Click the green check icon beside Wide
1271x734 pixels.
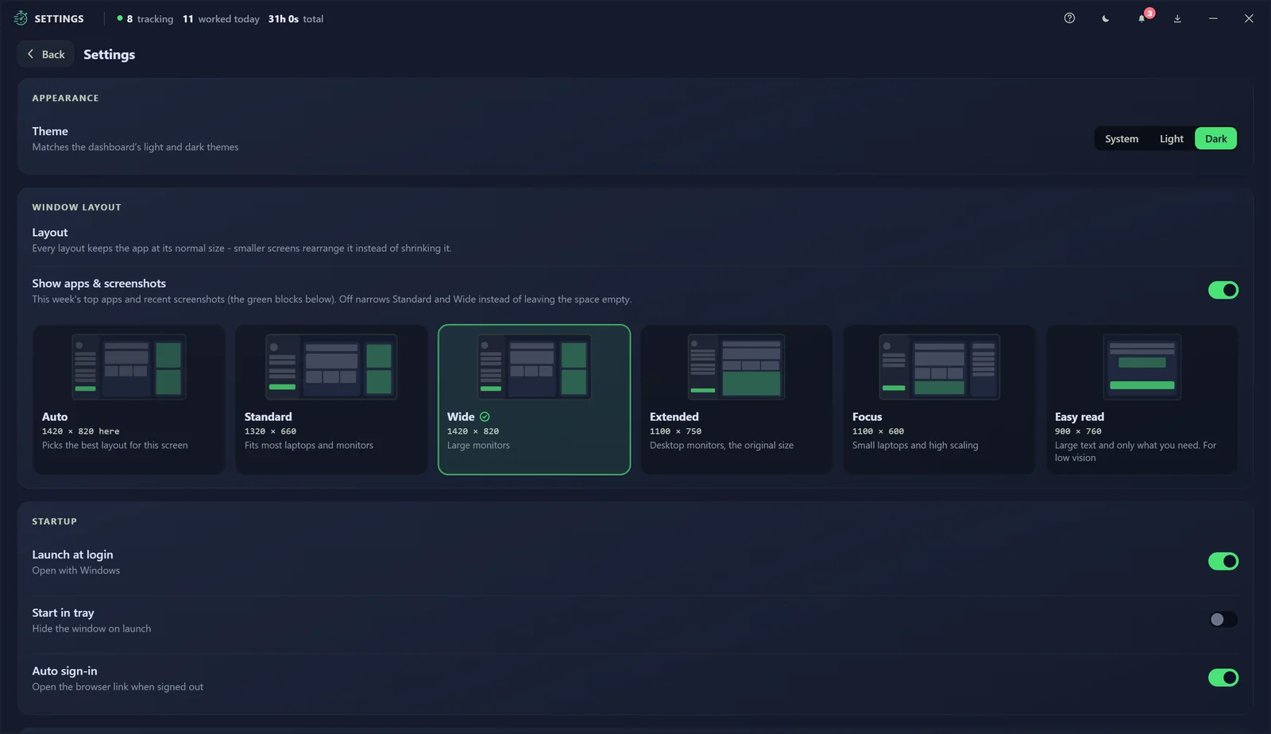point(485,416)
